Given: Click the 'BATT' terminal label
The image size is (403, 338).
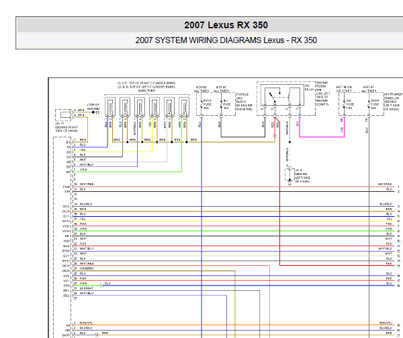Looking at the screenshot, I should point(66,335).
